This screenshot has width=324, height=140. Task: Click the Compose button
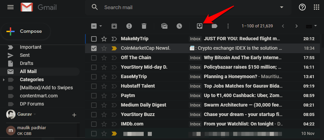click(26, 31)
